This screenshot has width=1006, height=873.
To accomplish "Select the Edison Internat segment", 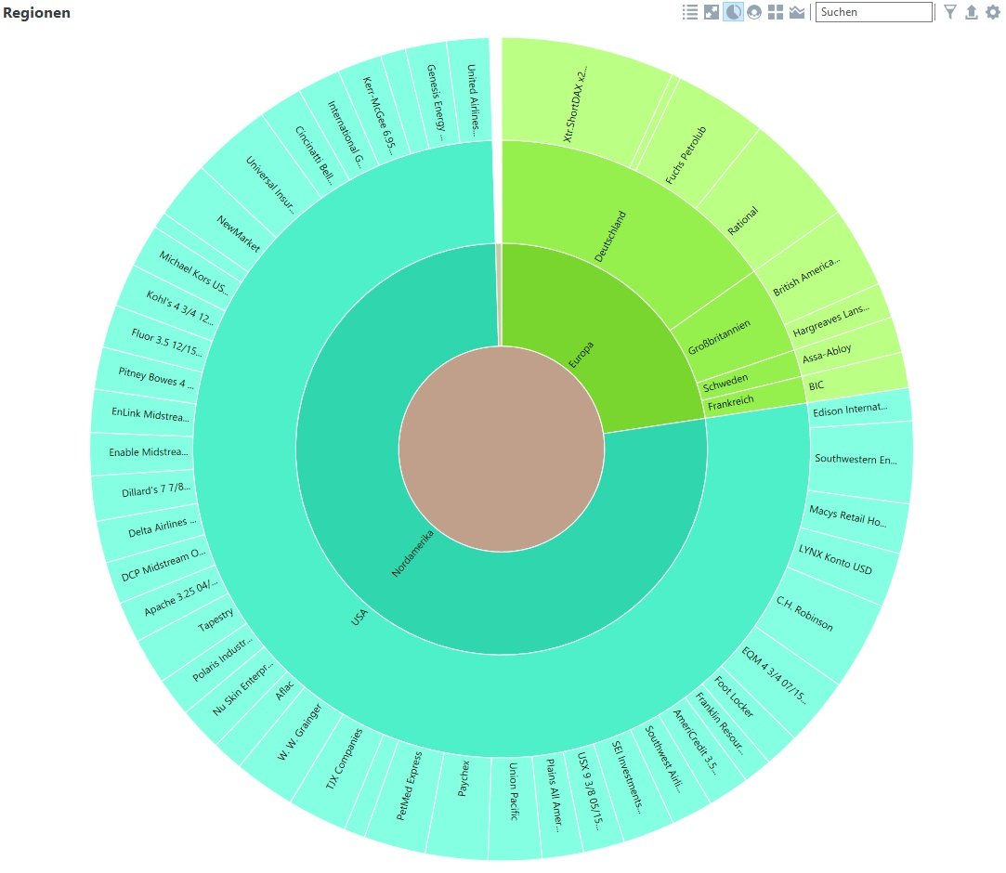I will pyautogui.click(x=860, y=410).
